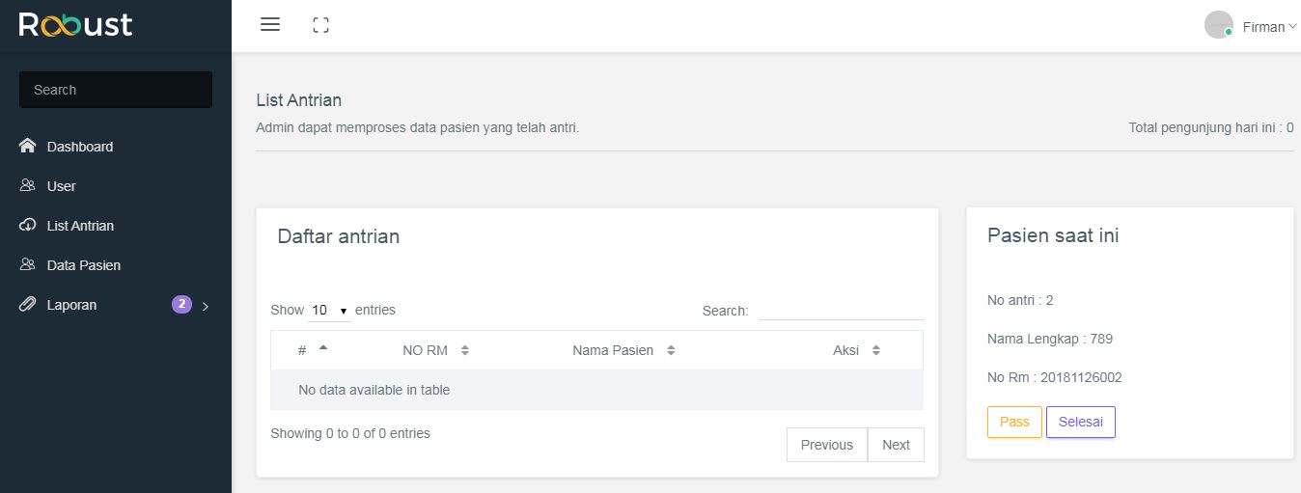Click the 'No antri : 2' text

point(1020,300)
